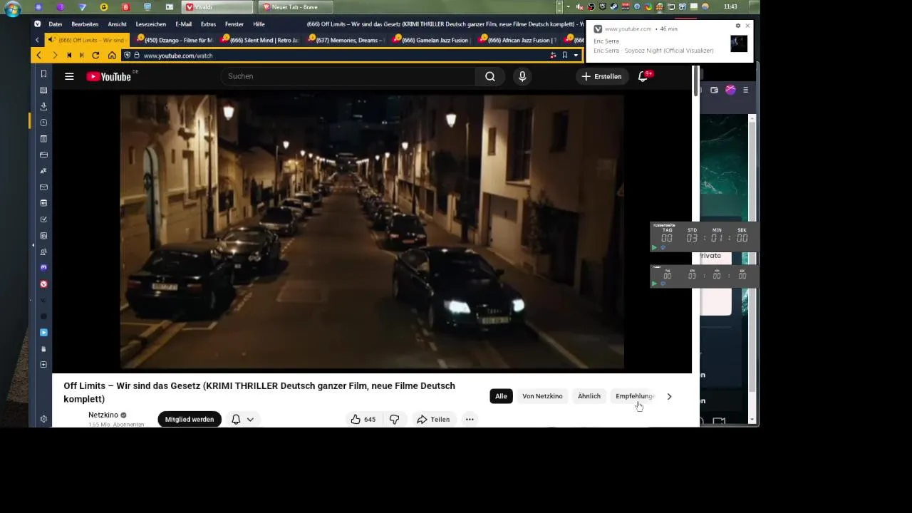Image resolution: width=912 pixels, height=513 pixels.
Task: Open the Extras menu
Action: pos(208,24)
